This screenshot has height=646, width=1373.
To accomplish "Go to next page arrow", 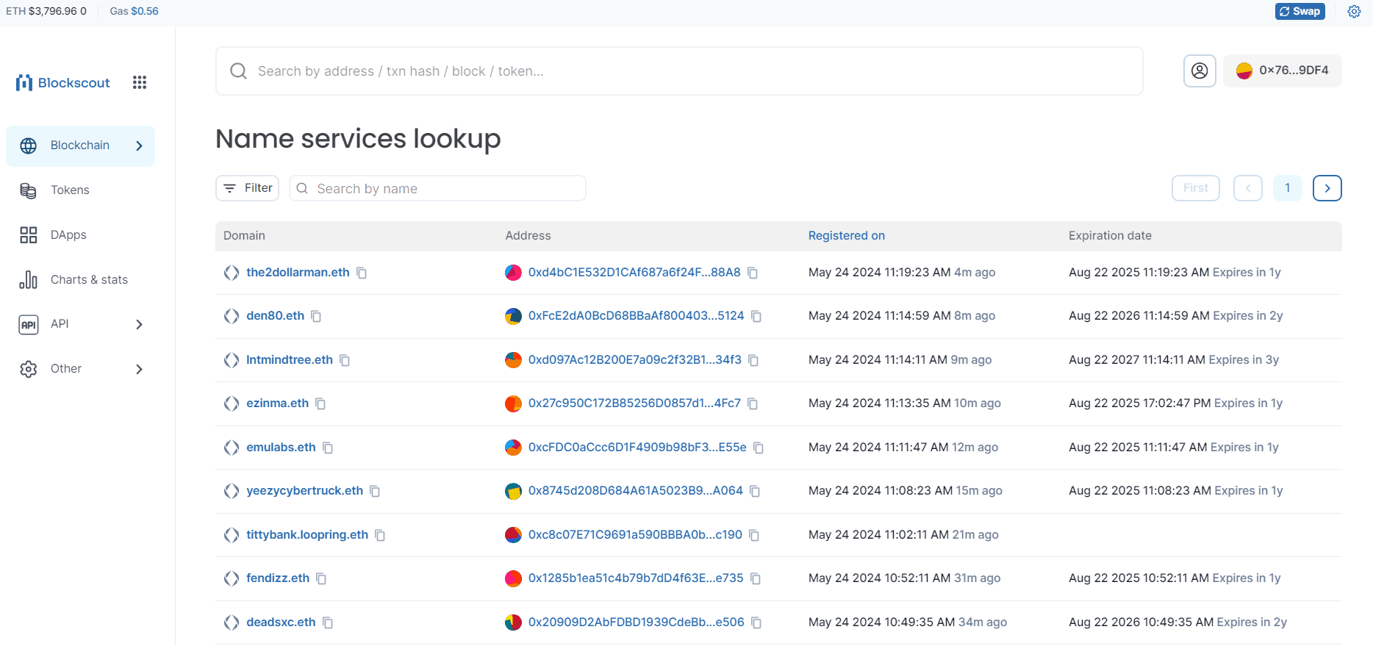I will click(1327, 188).
